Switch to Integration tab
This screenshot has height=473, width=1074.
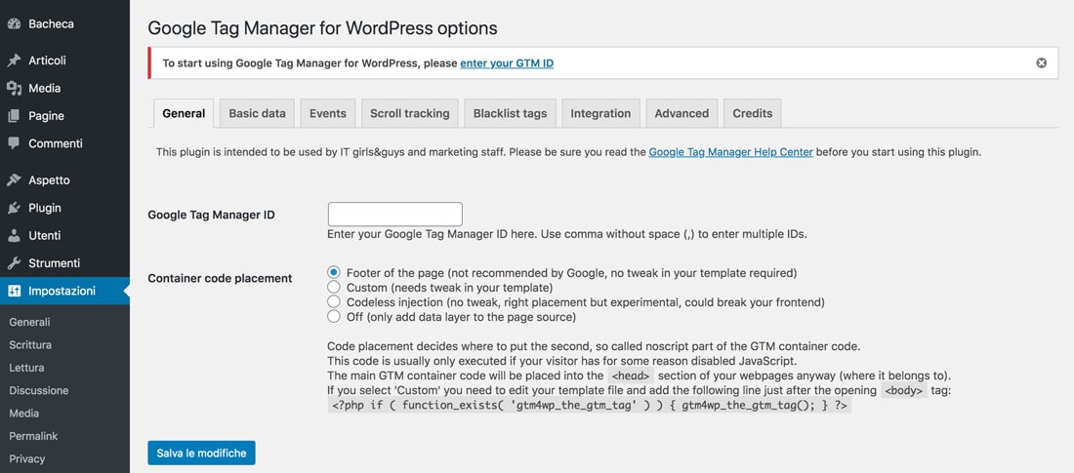click(600, 114)
